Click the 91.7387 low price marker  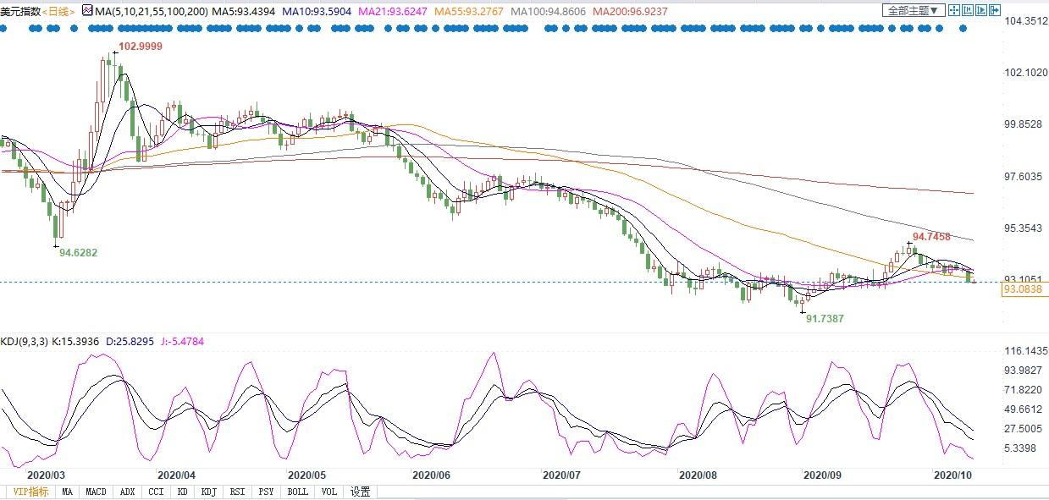tap(824, 319)
